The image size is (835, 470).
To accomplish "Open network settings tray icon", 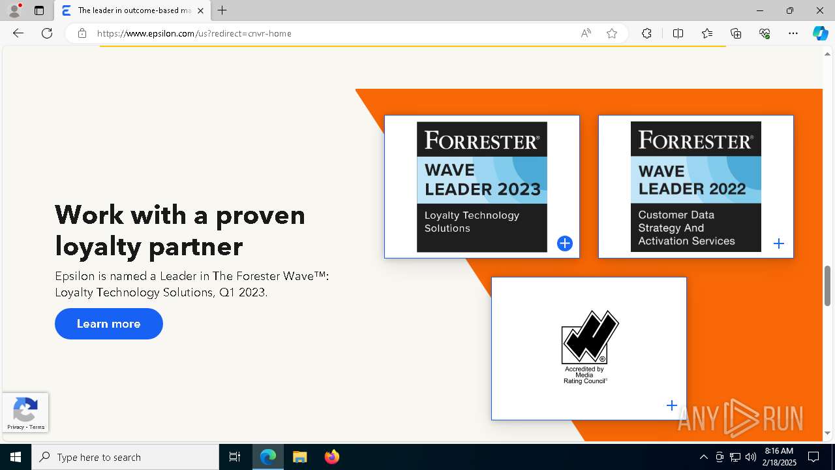I will pyautogui.click(x=735, y=457).
